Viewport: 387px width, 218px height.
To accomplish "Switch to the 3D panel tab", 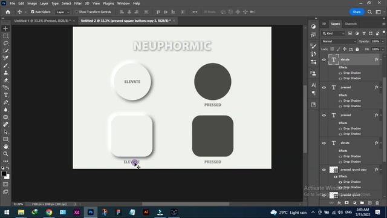I will click(324, 24).
